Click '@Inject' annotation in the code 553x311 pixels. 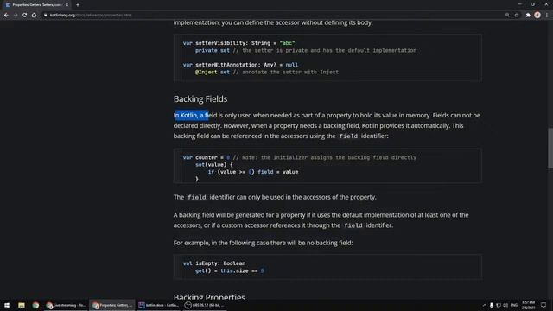(x=206, y=72)
